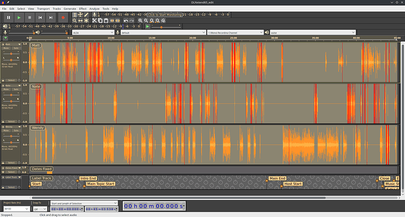Paste with the clipboard icon
Viewport: 405px width, 217px height.
tap(106, 20)
